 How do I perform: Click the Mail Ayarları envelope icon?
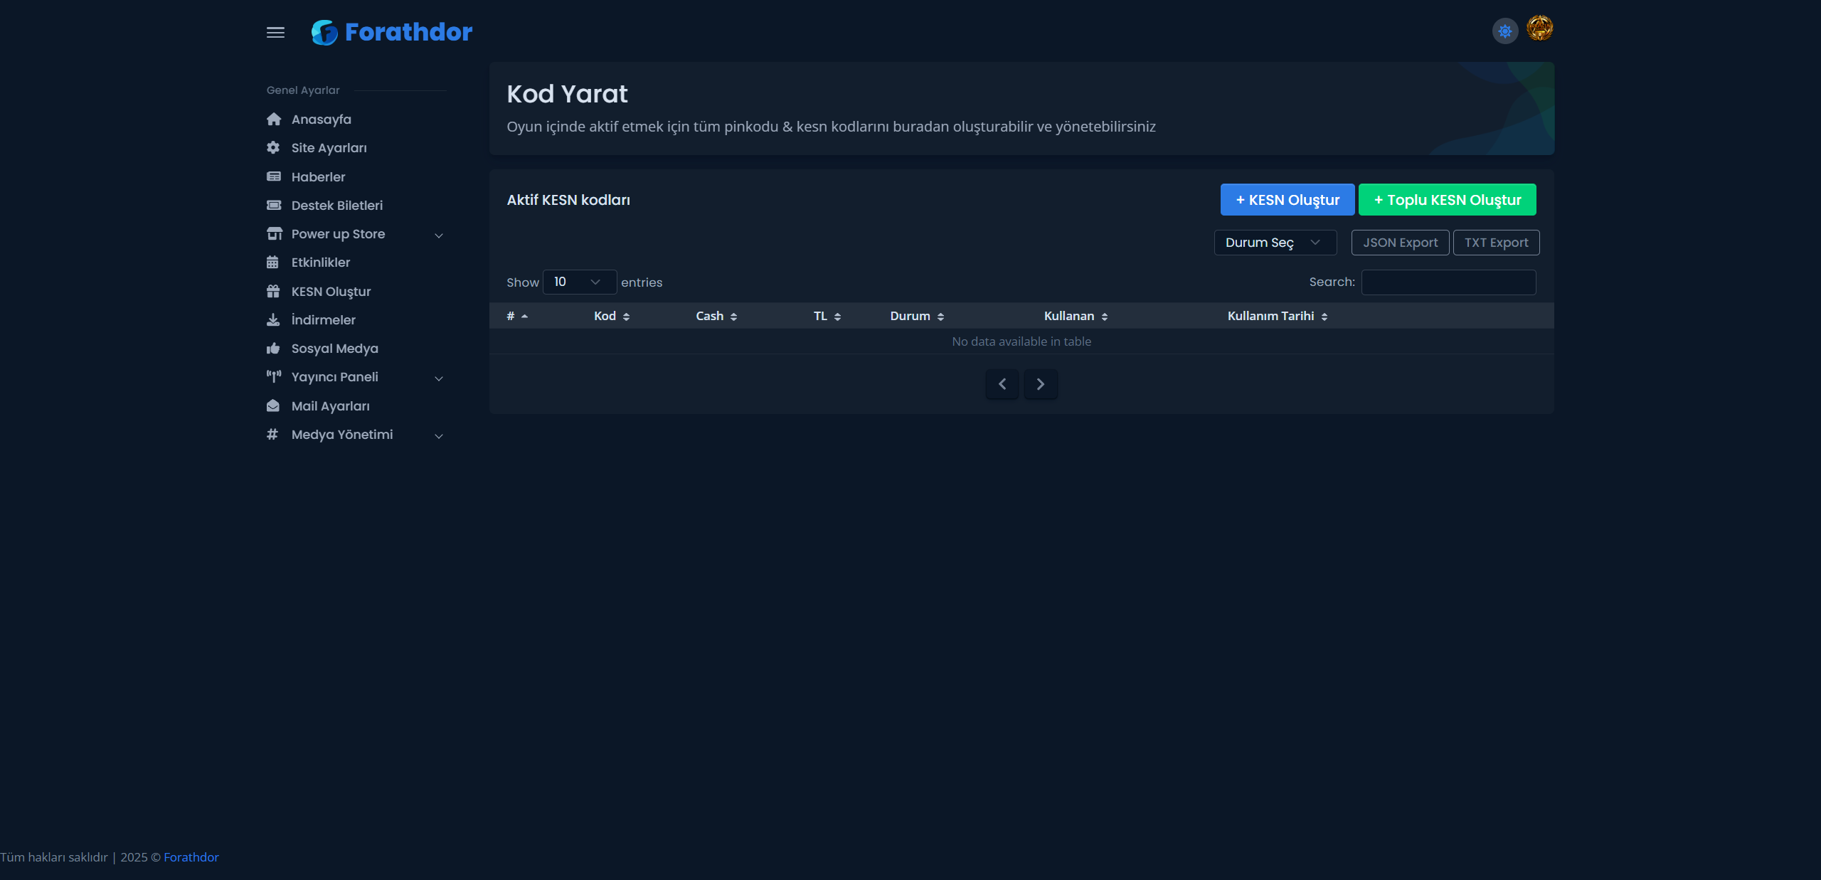click(273, 405)
